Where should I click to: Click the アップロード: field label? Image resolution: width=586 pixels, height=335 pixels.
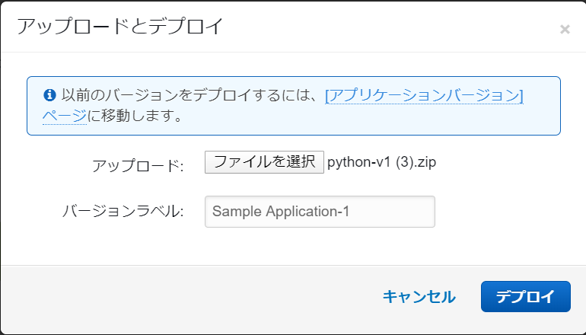click(138, 165)
